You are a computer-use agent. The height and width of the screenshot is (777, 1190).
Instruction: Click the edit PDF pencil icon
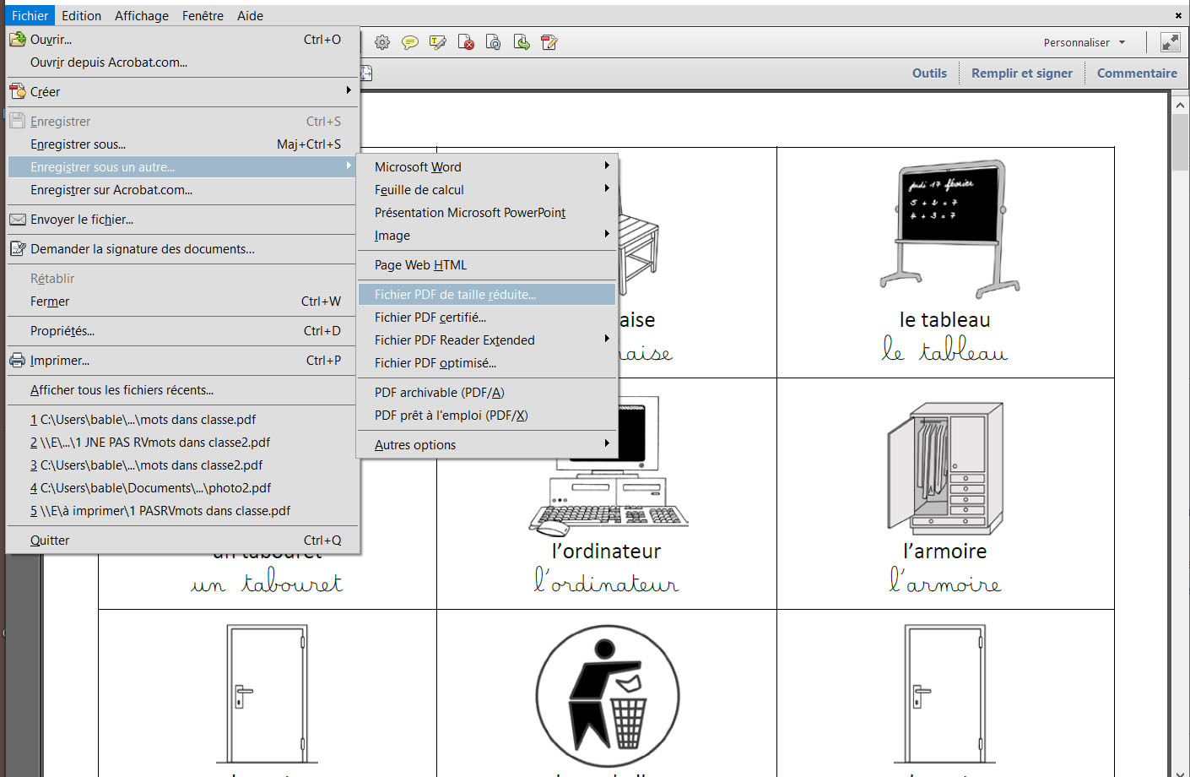549,42
